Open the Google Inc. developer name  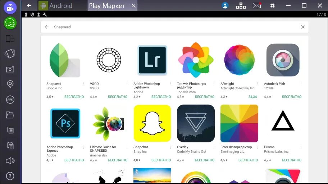tap(55, 88)
